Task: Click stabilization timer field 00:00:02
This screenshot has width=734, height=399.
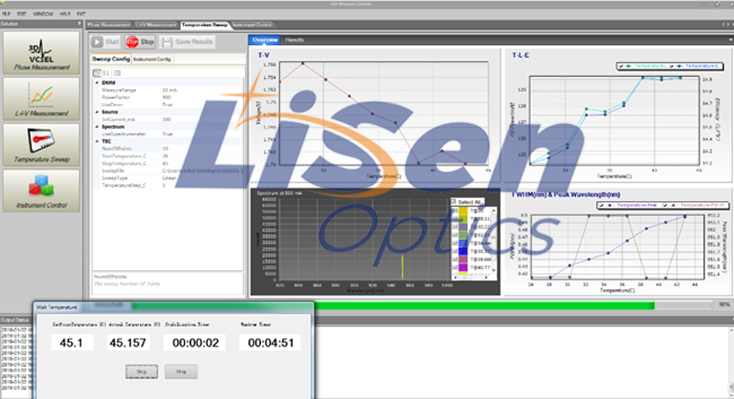Action: pyautogui.click(x=195, y=343)
